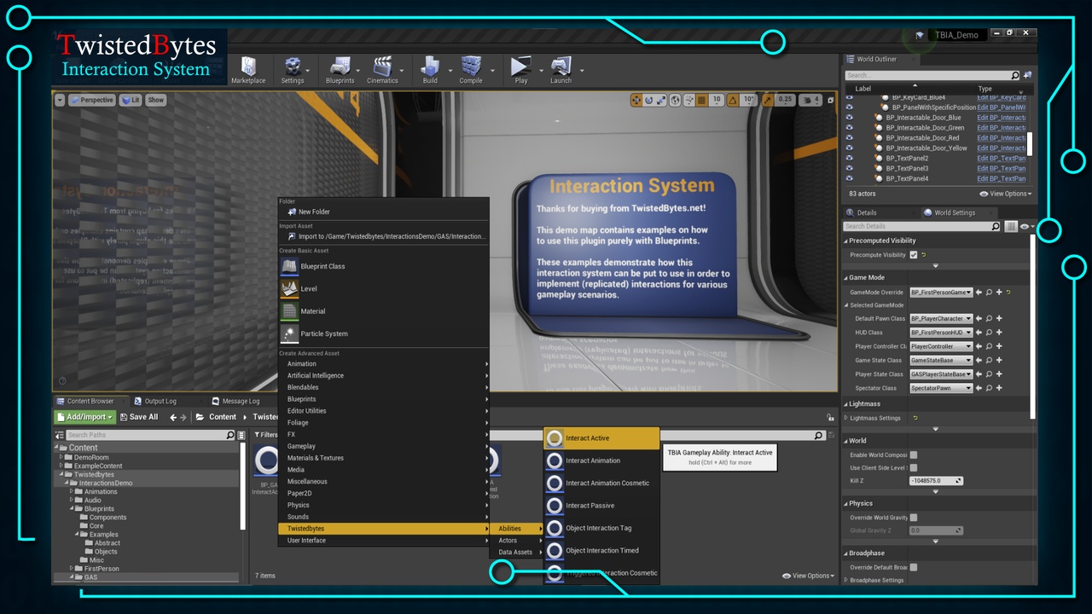Open the Artificial Intelligence submenu
1092x614 pixels.
(384, 375)
